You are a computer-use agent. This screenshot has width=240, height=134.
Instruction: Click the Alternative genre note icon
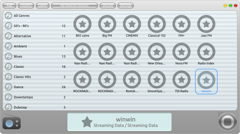point(8,36)
